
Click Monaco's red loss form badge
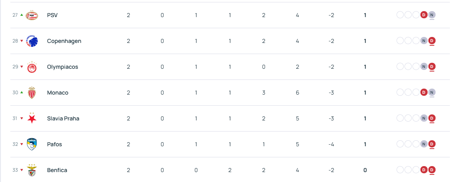(424, 93)
